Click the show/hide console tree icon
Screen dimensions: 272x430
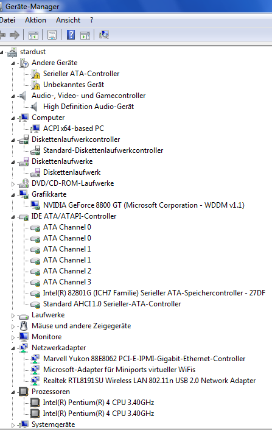point(33,35)
